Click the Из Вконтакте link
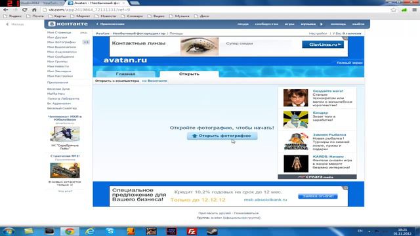The width and height of the screenshot is (420, 236). pos(155,81)
